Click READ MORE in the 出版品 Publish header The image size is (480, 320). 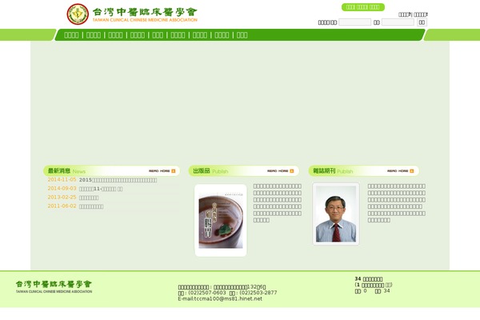[278, 171]
